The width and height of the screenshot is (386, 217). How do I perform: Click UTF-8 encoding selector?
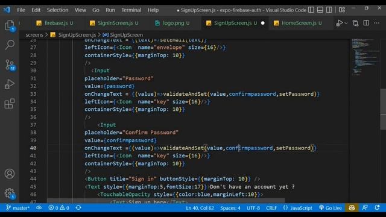click(253, 208)
